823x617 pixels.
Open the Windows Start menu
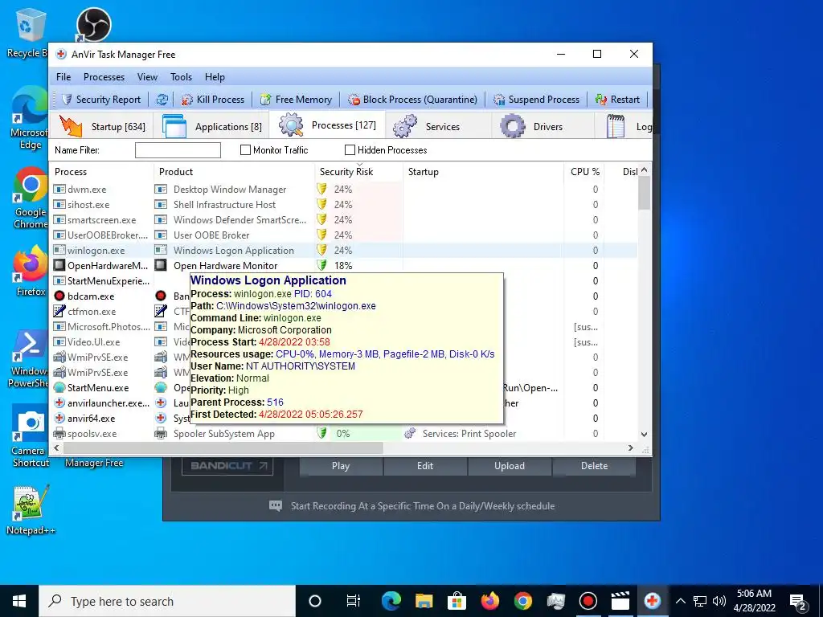[x=19, y=601]
